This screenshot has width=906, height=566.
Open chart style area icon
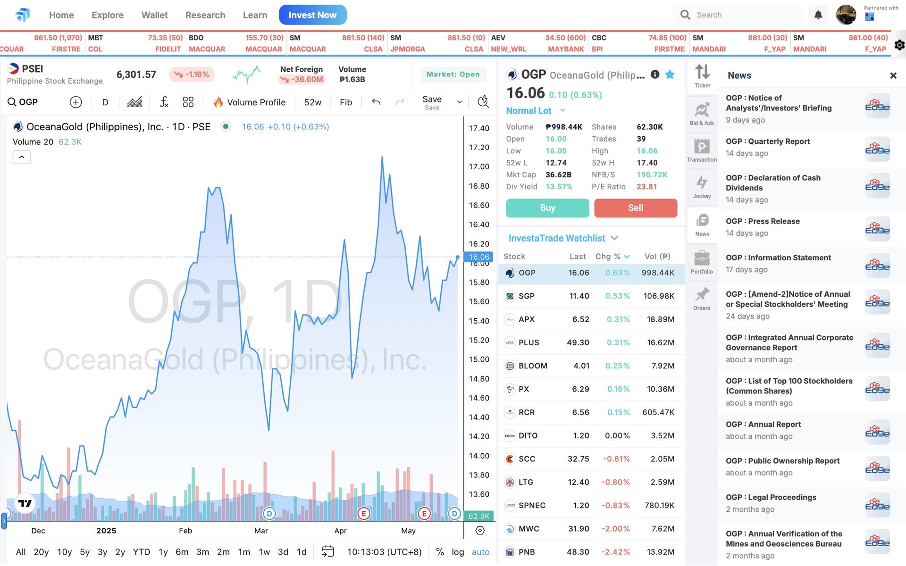134,102
